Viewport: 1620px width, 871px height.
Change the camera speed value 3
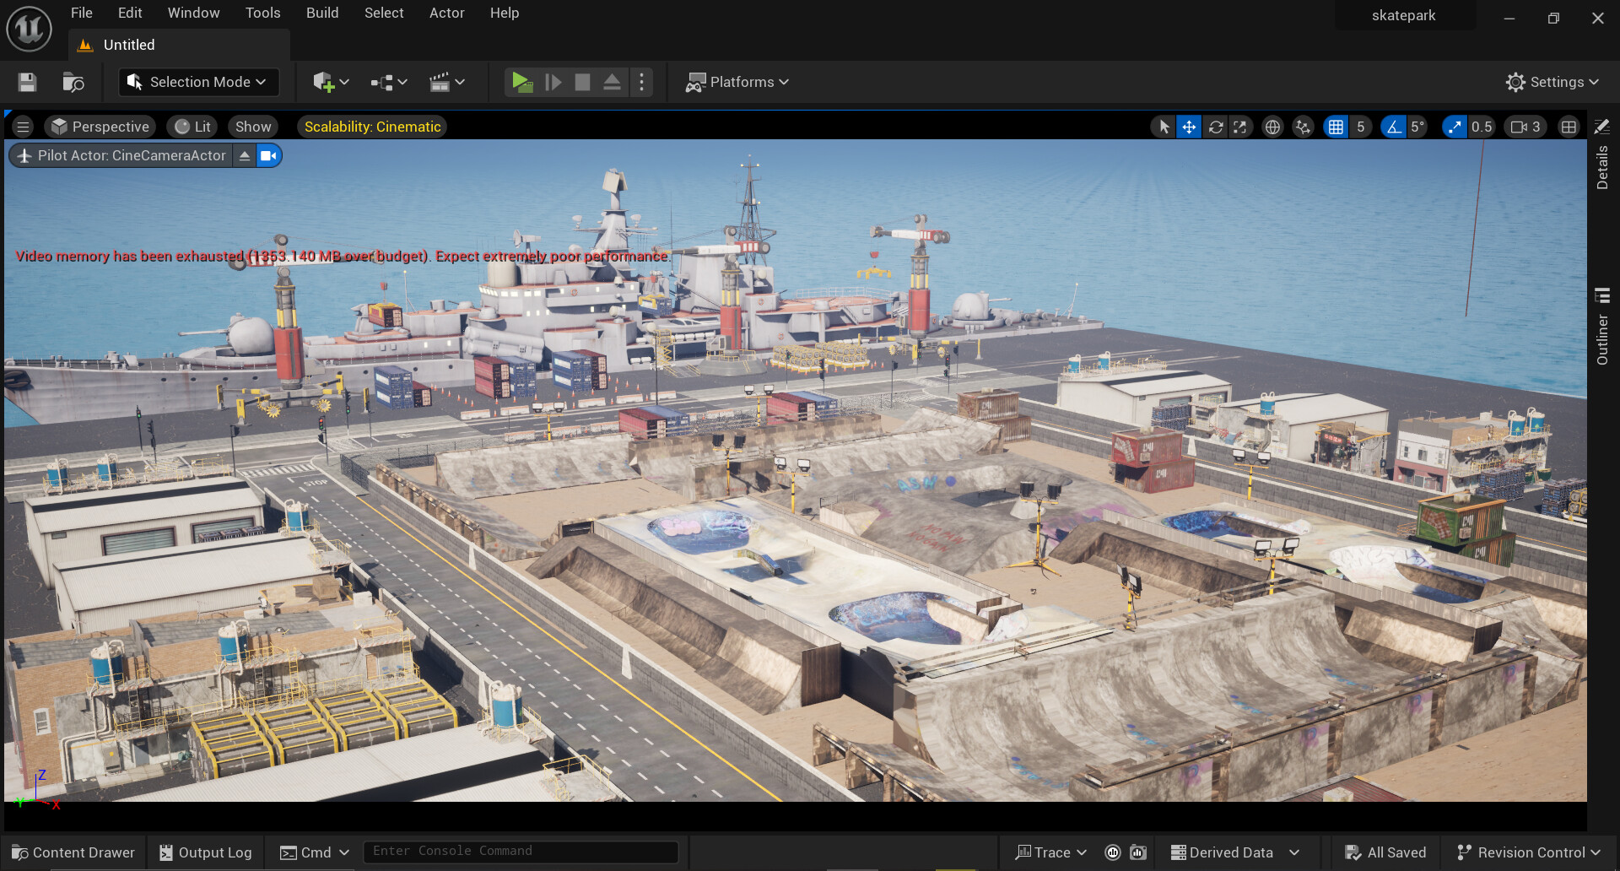1525,127
